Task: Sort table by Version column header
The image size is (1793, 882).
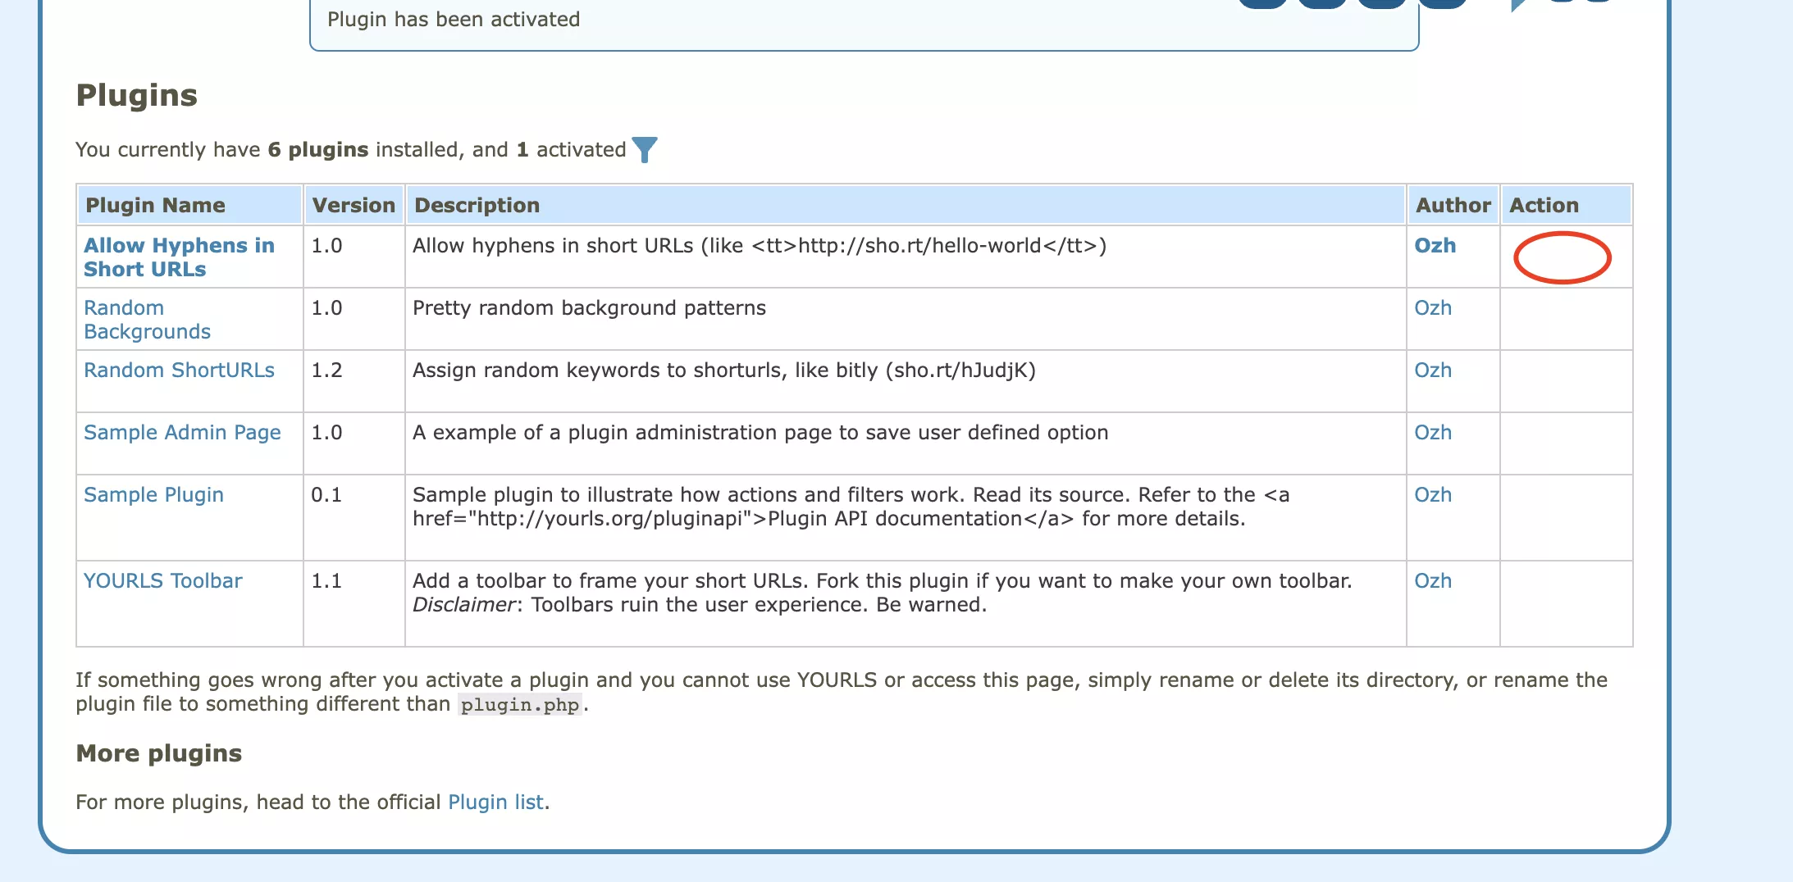Action: click(x=354, y=206)
